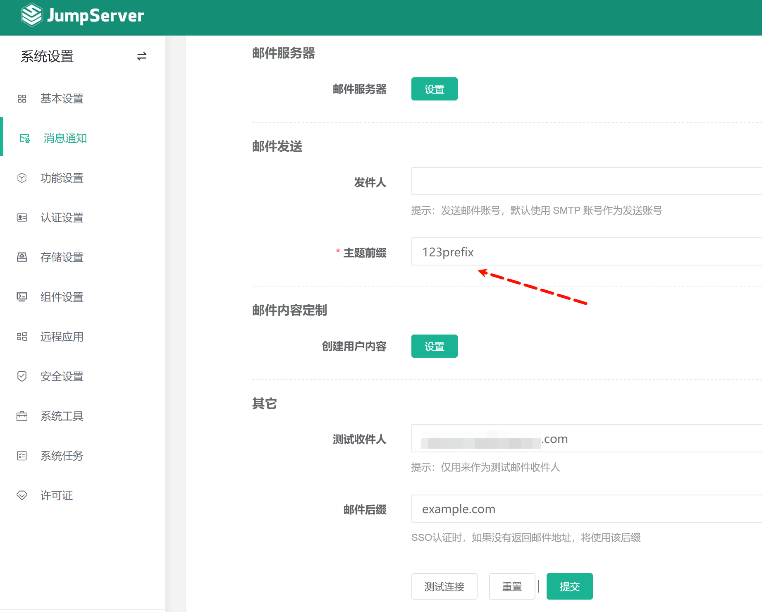The width and height of the screenshot is (762, 612).
Task: Click the 安全设置 shield icon
Action: 22,377
